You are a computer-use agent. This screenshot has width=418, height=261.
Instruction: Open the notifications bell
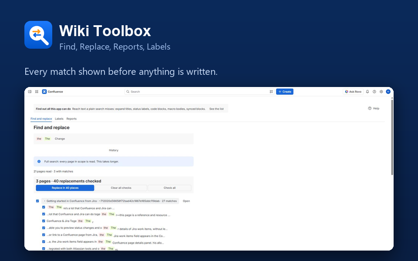click(367, 92)
